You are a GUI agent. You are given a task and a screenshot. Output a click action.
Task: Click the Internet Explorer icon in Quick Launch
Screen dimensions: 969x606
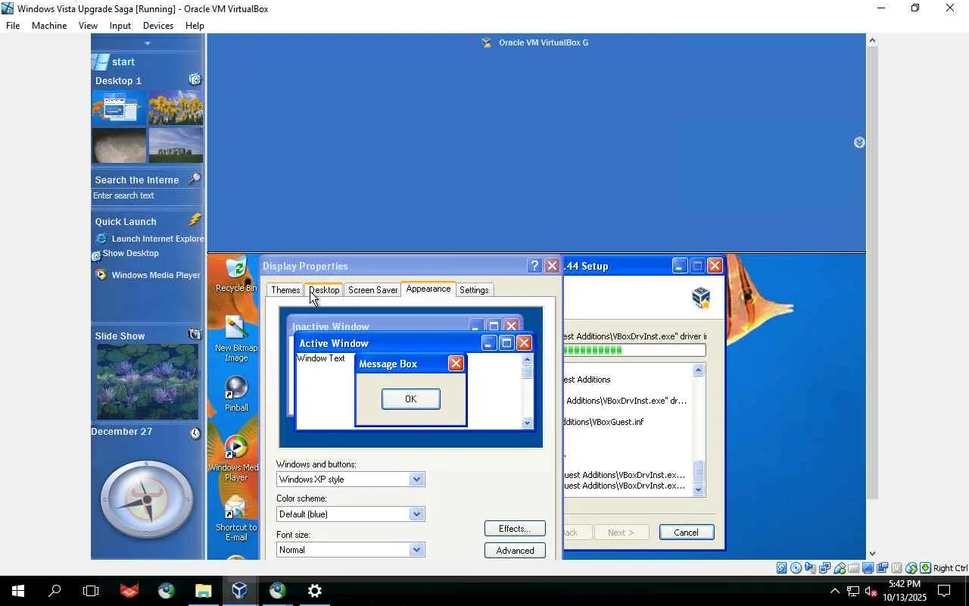[101, 239]
